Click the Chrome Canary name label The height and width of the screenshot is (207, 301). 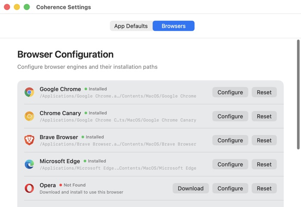pyautogui.click(x=60, y=113)
